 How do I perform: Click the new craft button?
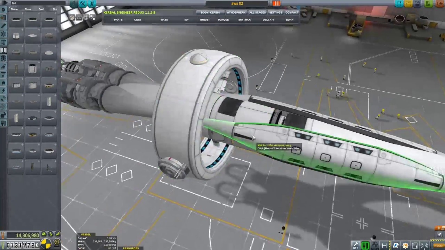(399, 3)
